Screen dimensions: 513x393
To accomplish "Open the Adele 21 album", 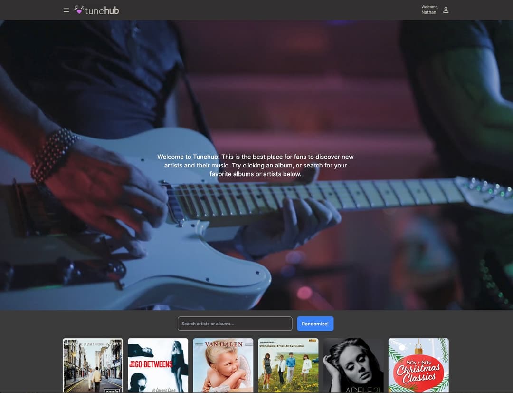I will [x=353, y=365].
